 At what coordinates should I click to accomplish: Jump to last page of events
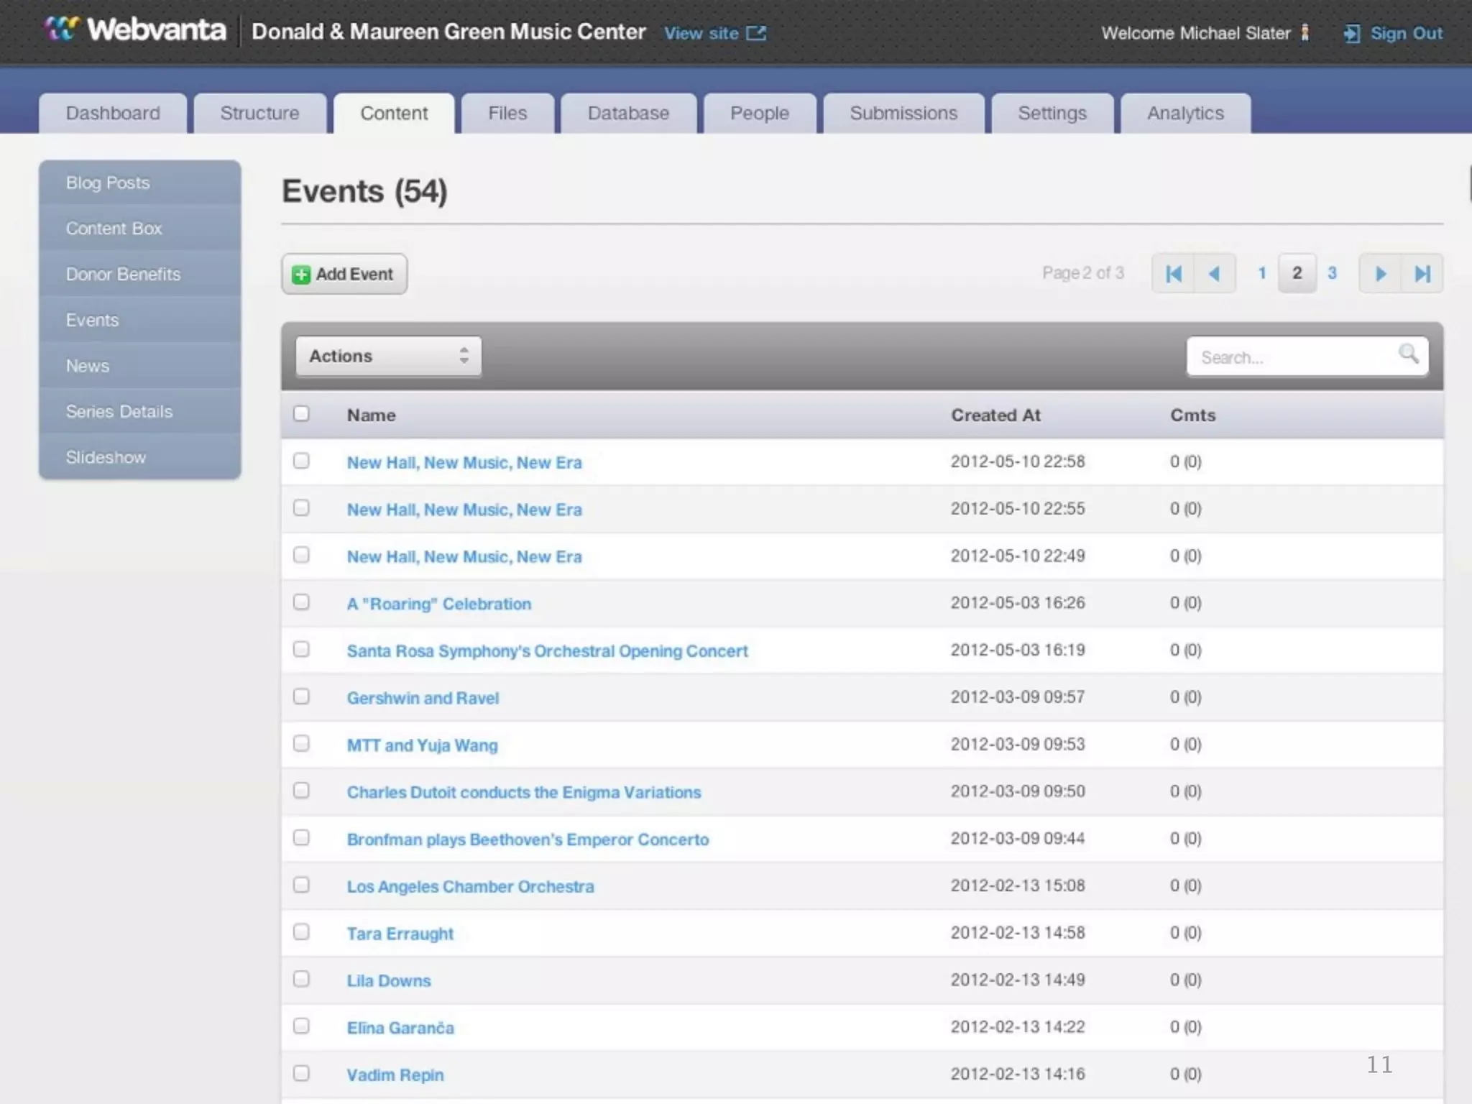[x=1422, y=273]
